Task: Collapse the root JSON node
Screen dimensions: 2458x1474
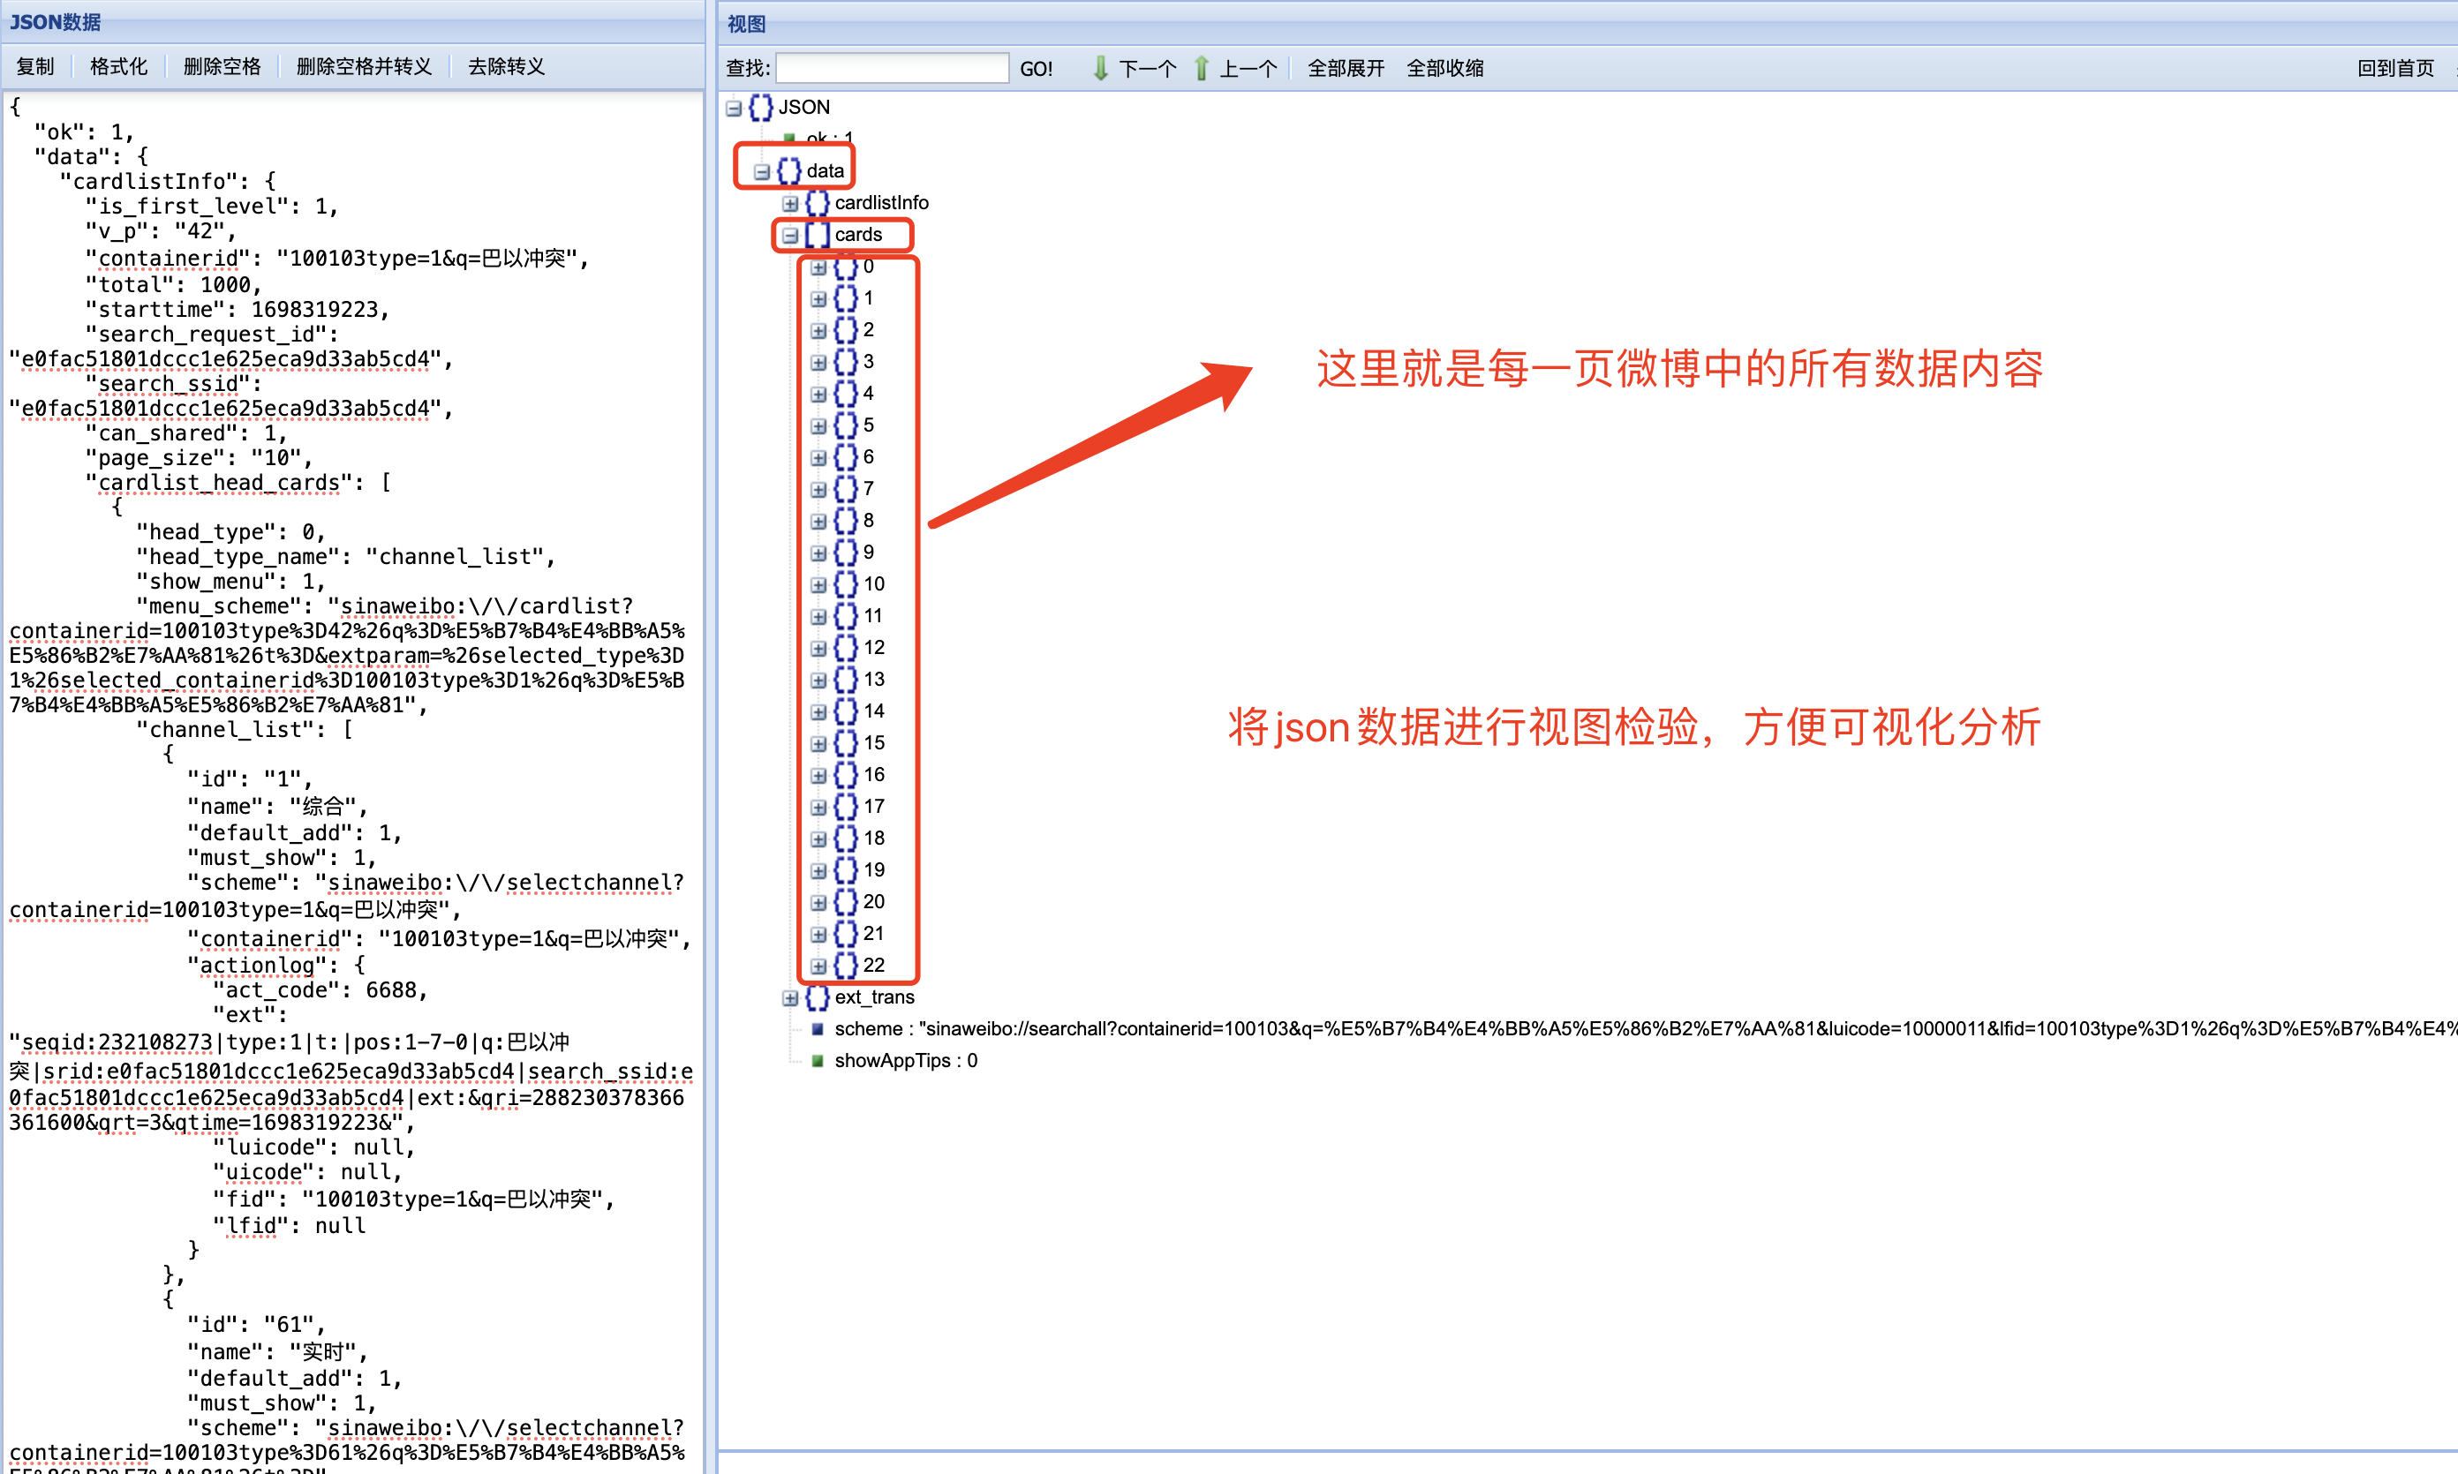Action: click(x=735, y=109)
